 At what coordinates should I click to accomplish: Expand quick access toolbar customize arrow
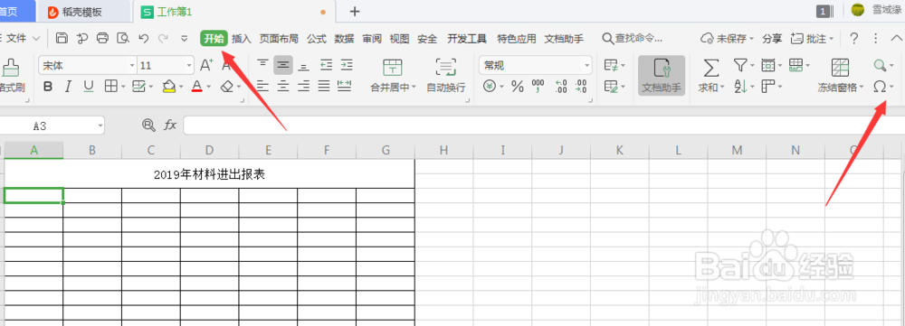click(x=184, y=39)
